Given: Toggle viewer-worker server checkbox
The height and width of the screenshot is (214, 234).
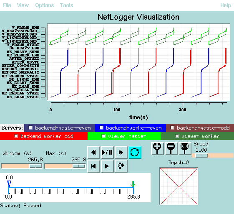Looking at the screenshot, I should 177,136.
